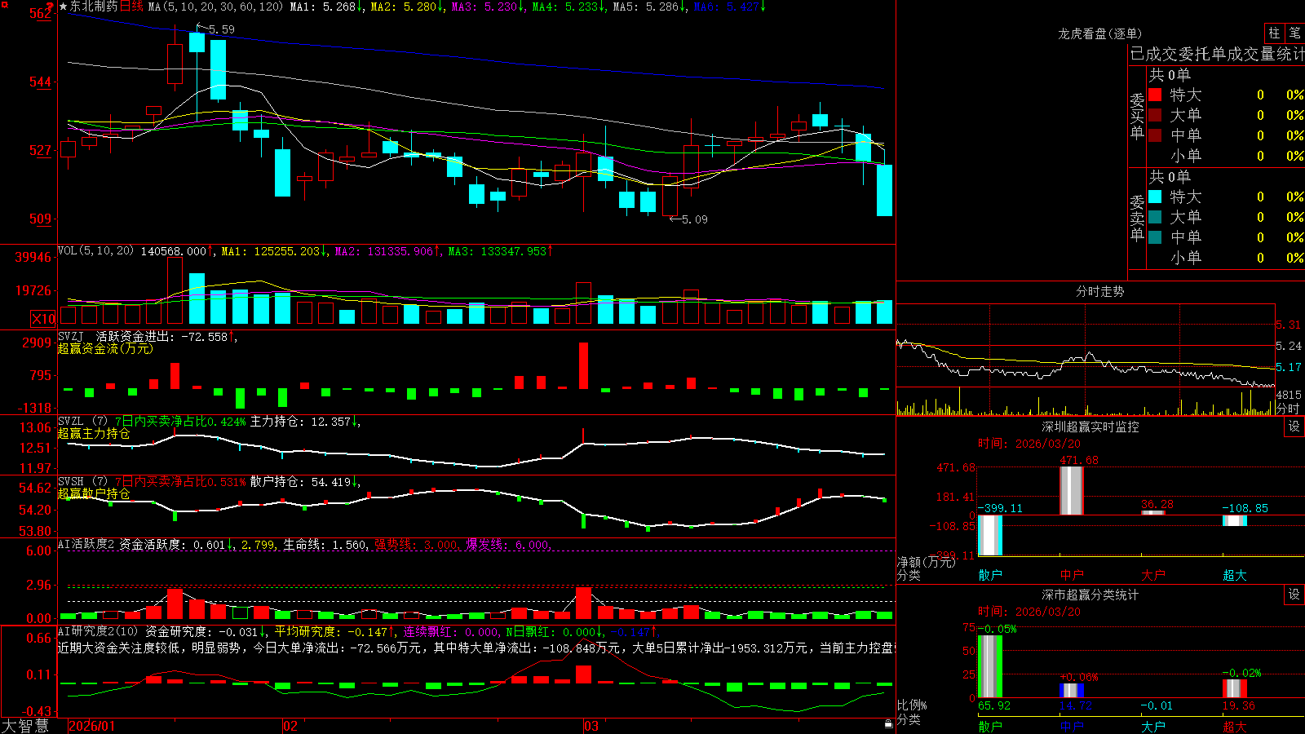
Task: Click the 03 month marker on timeline
Action: click(591, 726)
